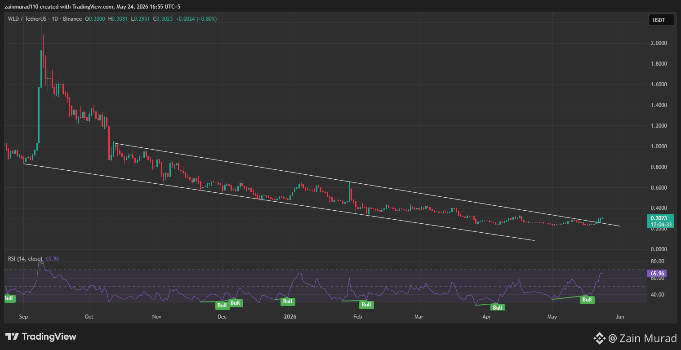Click the WLD / TetherUS symbol title
Image resolution: width=681 pixels, height=350 pixels.
tap(28, 19)
